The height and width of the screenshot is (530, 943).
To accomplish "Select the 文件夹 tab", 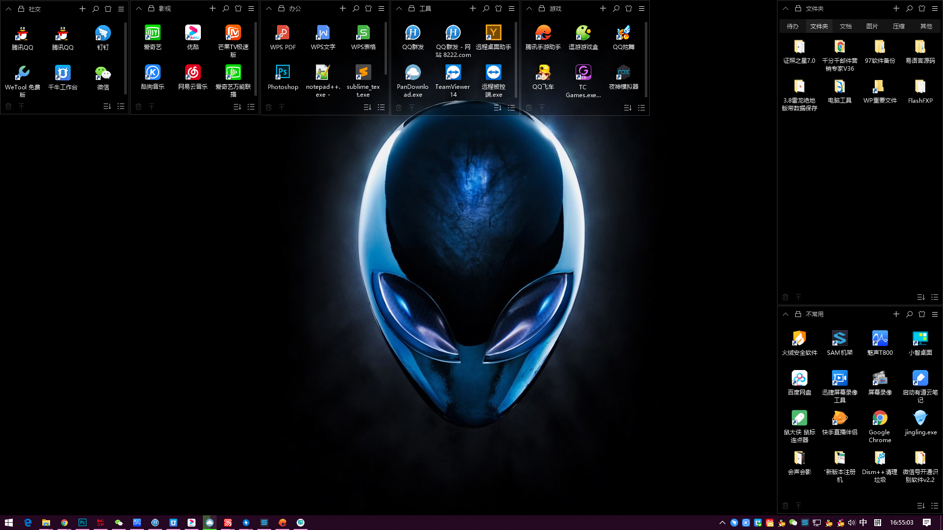I will point(819,26).
